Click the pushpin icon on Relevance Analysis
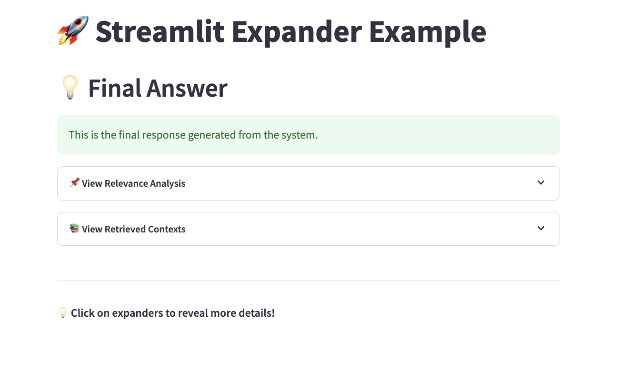The height and width of the screenshot is (382, 640). 74,183
